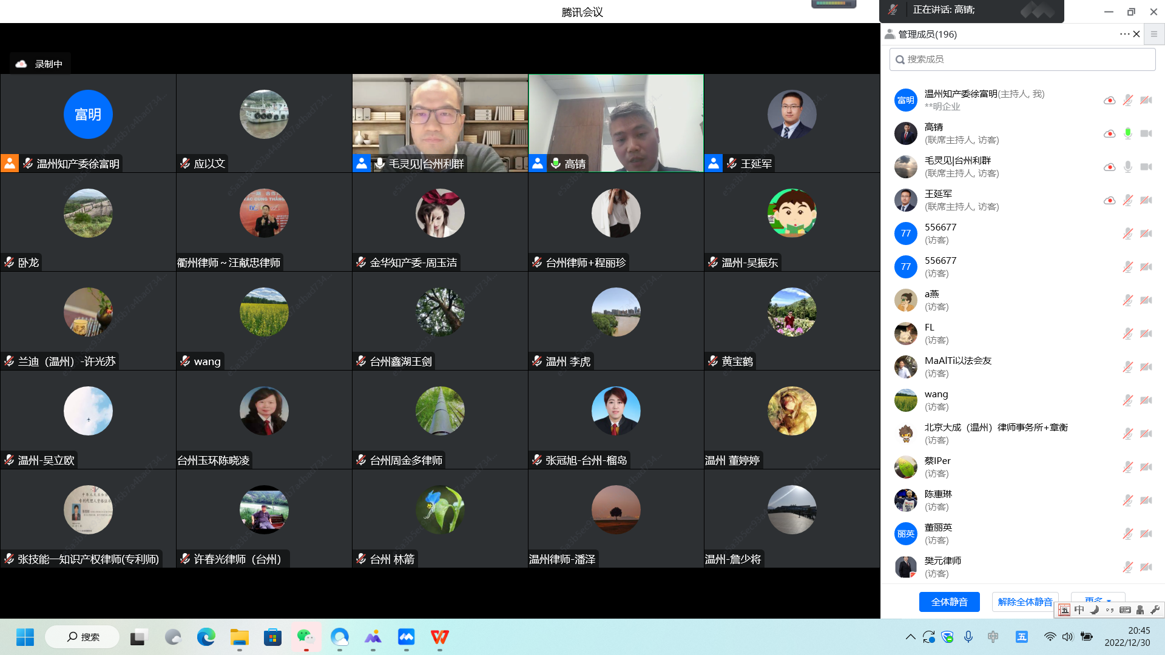
Task: Expand the 更多 dropdown below the member list
Action: 1098,597
